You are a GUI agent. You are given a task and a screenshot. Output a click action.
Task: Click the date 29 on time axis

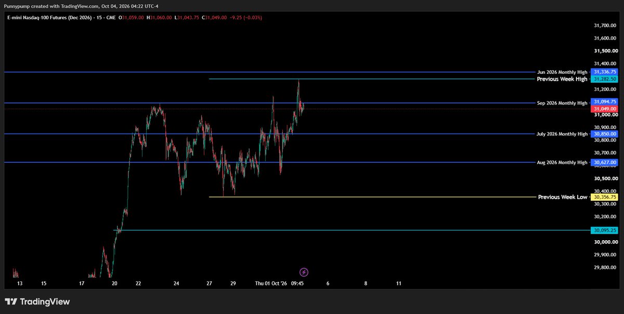tap(233, 284)
